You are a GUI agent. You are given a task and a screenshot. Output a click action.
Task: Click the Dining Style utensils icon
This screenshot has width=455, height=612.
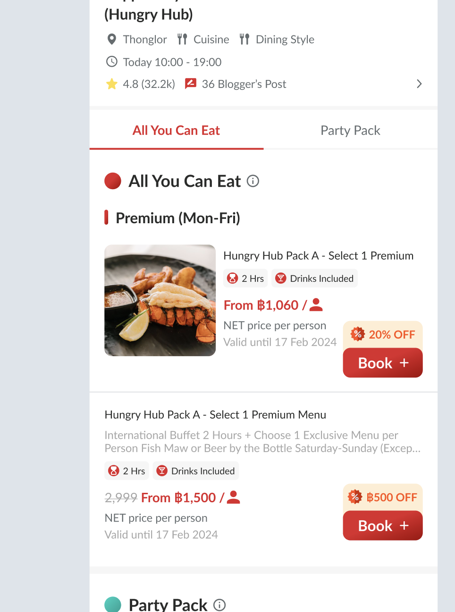[x=244, y=39]
